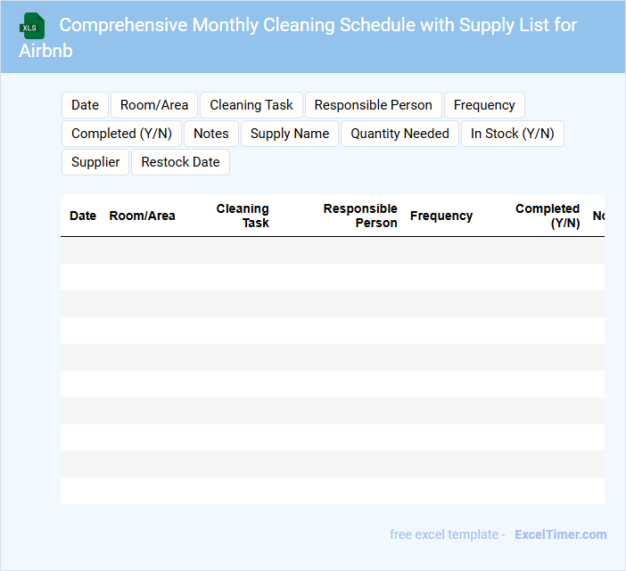Click the Supplier field tag
Viewport: 626px width, 571px height.
(95, 162)
